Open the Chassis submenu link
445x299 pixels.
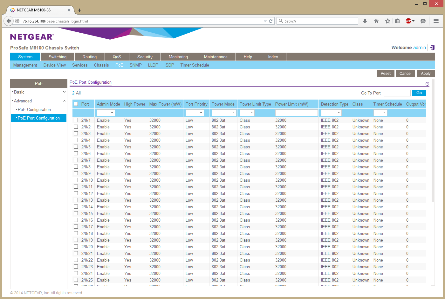(101, 65)
